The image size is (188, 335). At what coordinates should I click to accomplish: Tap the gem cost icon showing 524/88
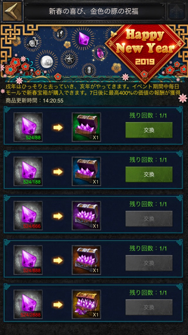coord(28,127)
